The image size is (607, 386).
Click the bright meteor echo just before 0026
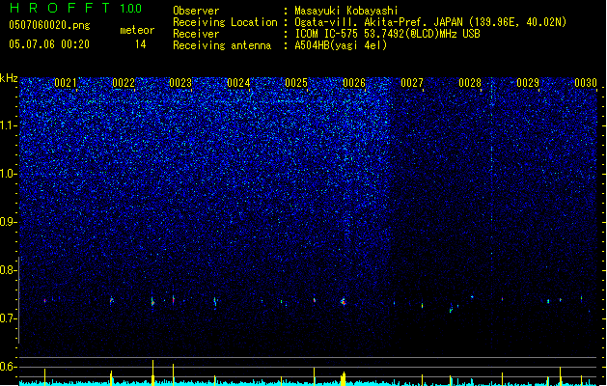pos(344,302)
